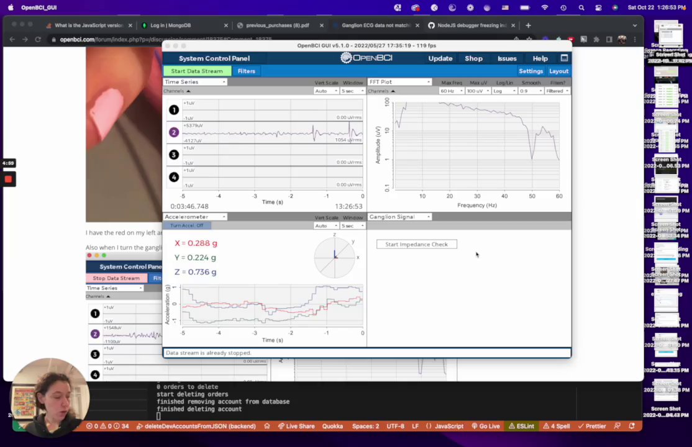The width and height of the screenshot is (692, 447).
Task: Open Time Series Vert Scale Auto dropdown
Action: click(x=326, y=91)
